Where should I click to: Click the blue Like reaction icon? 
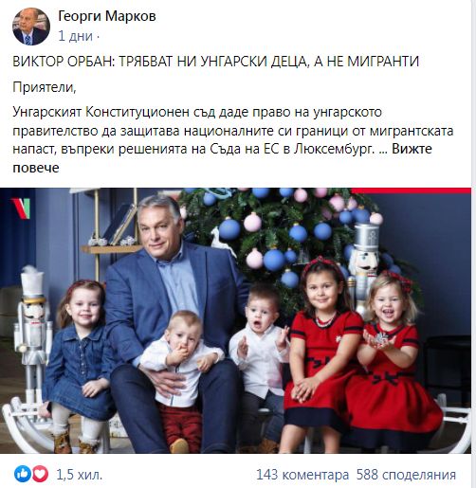pos(23,474)
